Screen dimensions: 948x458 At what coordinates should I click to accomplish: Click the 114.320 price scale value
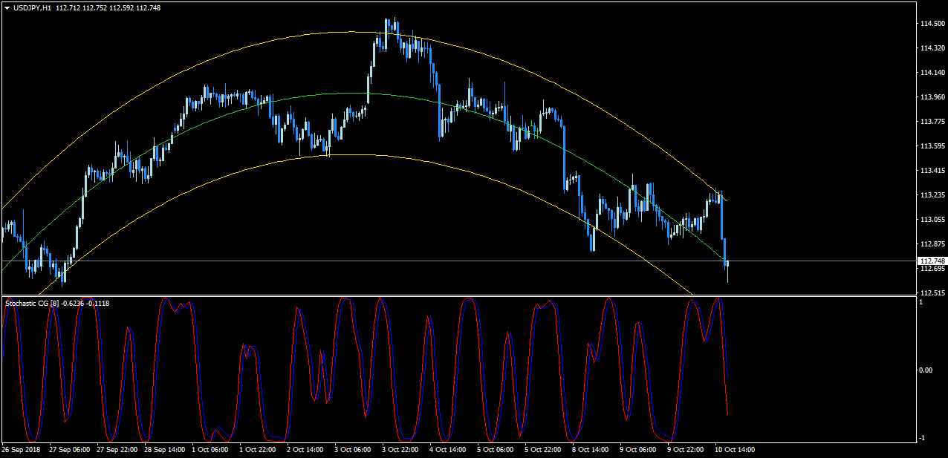(x=932, y=48)
